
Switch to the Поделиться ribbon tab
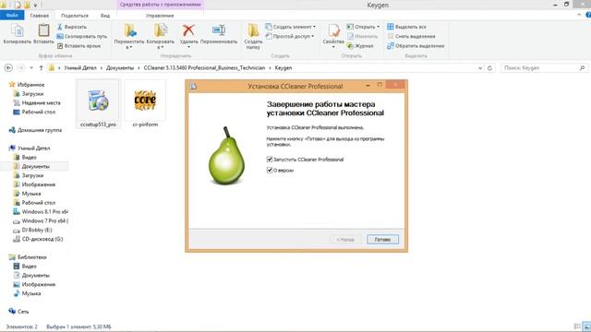pos(75,16)
